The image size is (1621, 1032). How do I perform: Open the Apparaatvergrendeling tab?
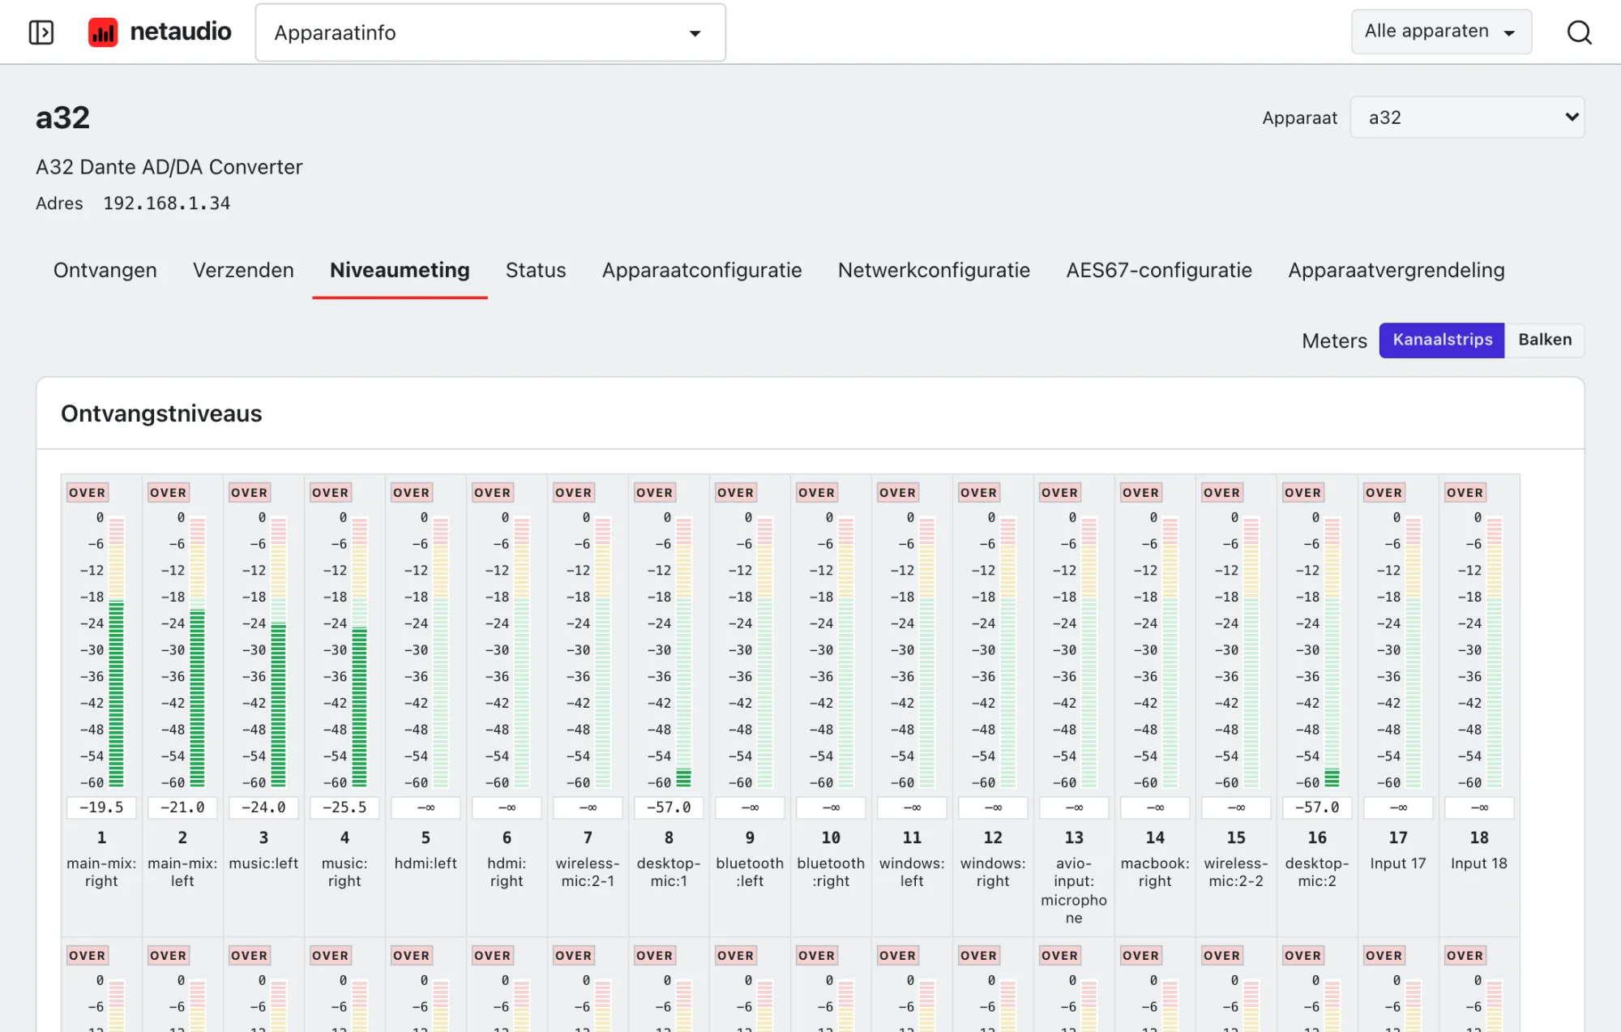click(x=1396, y=270)
